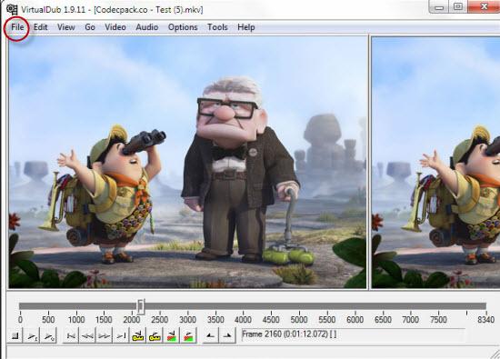
Task: Click the VirtualDub title bar icon
Action: [12, 10]
